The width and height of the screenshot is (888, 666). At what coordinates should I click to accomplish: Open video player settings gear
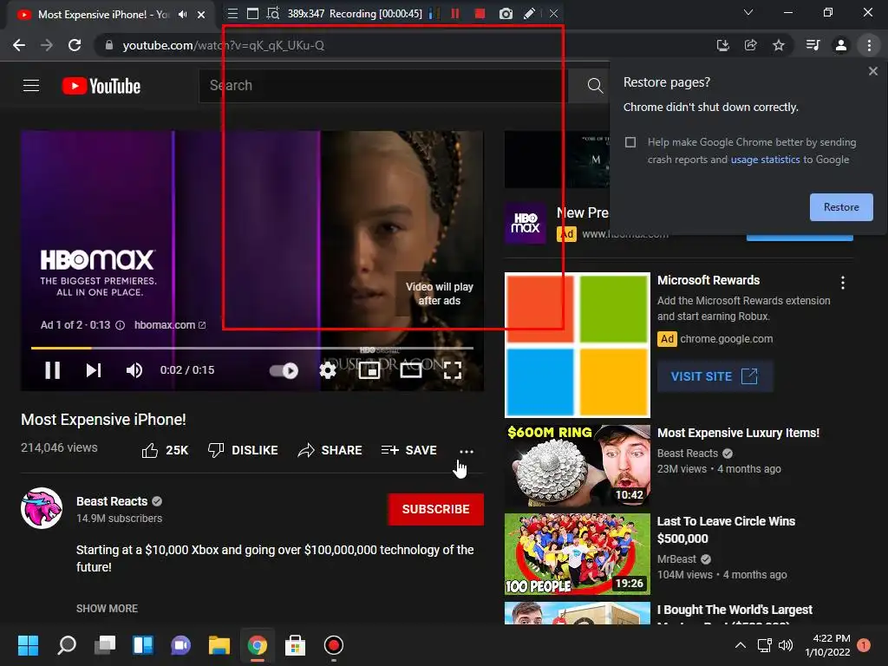tap(327, 370)
